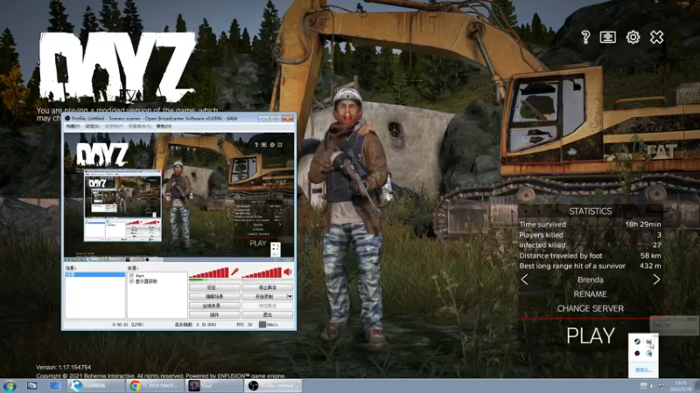The width and height of the screenshot is (700, 393).
Task: Toggle the dayz source checkbox in OBS
Action: [132, 276]
